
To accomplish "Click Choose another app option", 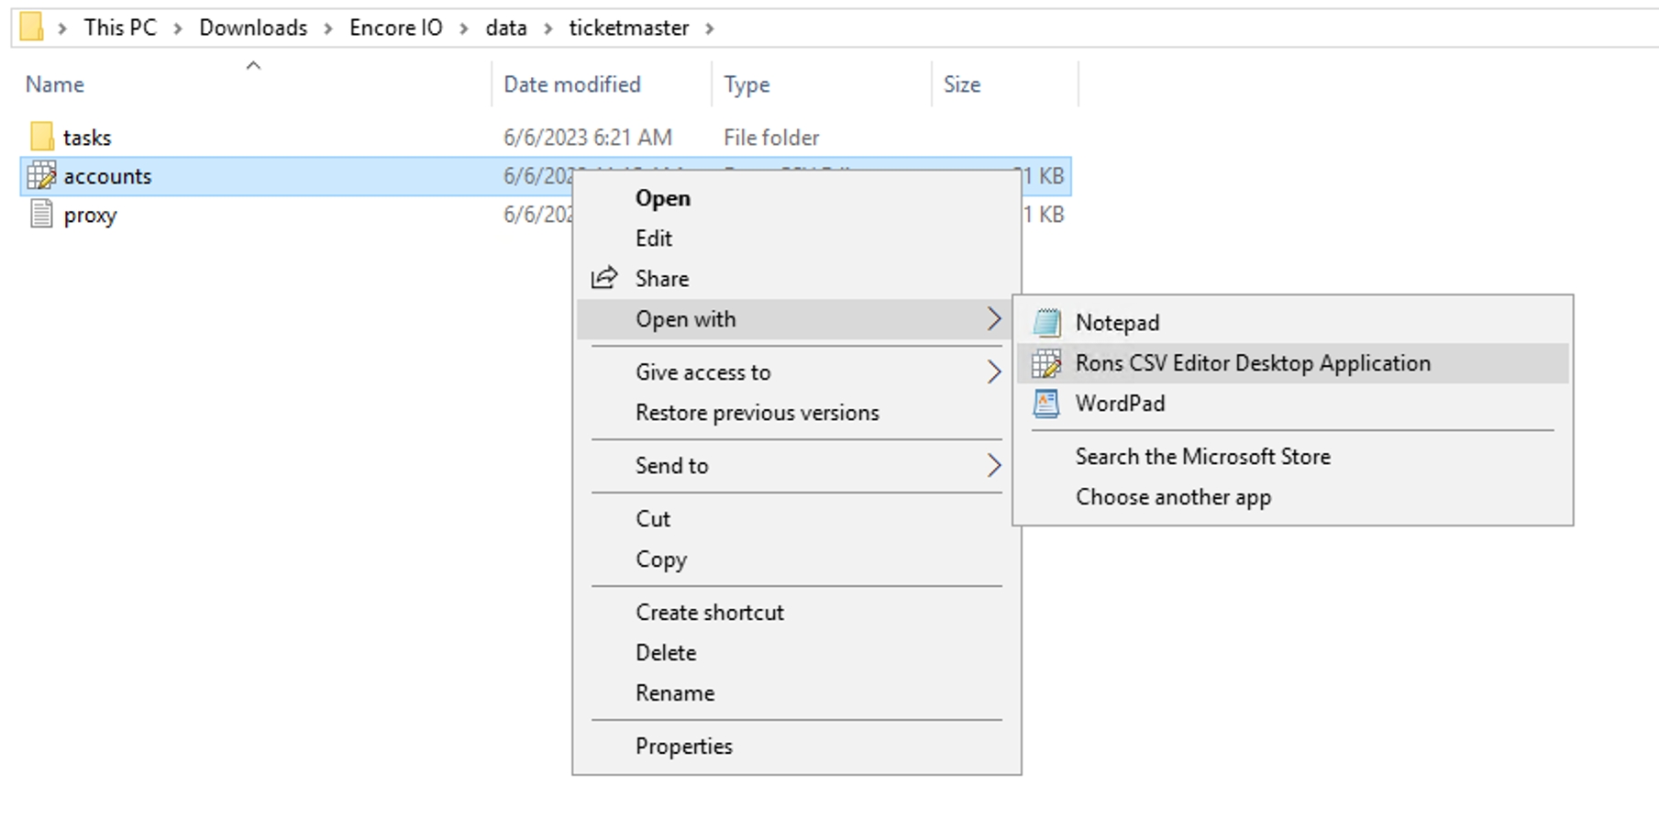I will [x=1173, y=497].
